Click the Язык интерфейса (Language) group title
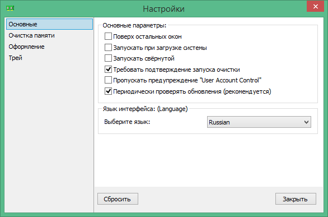 [145, 109]
